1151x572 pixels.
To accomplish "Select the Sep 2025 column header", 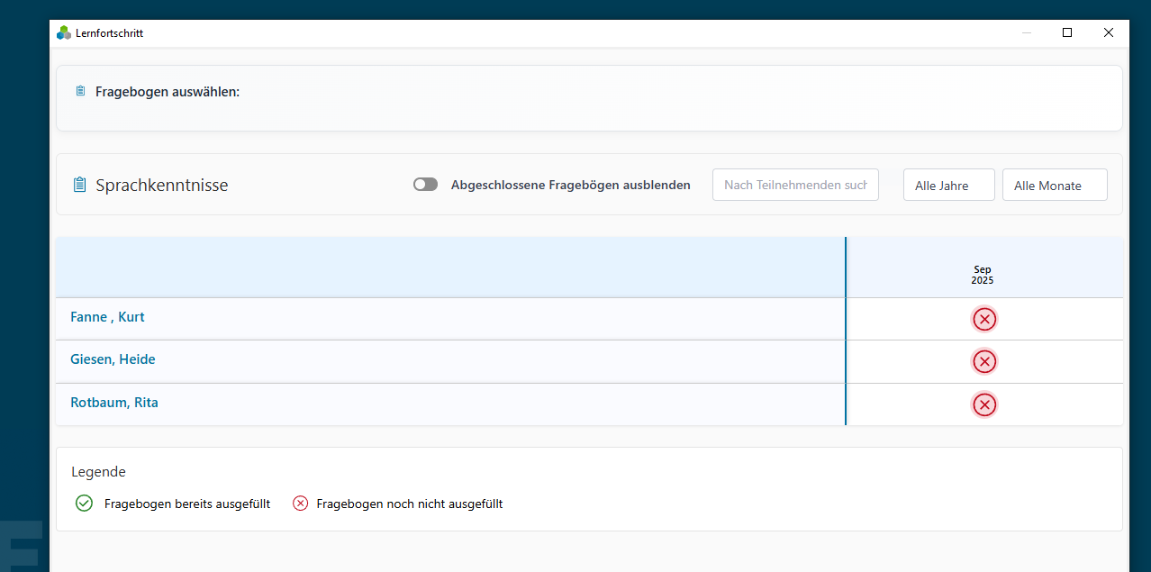I will [983, 275].
